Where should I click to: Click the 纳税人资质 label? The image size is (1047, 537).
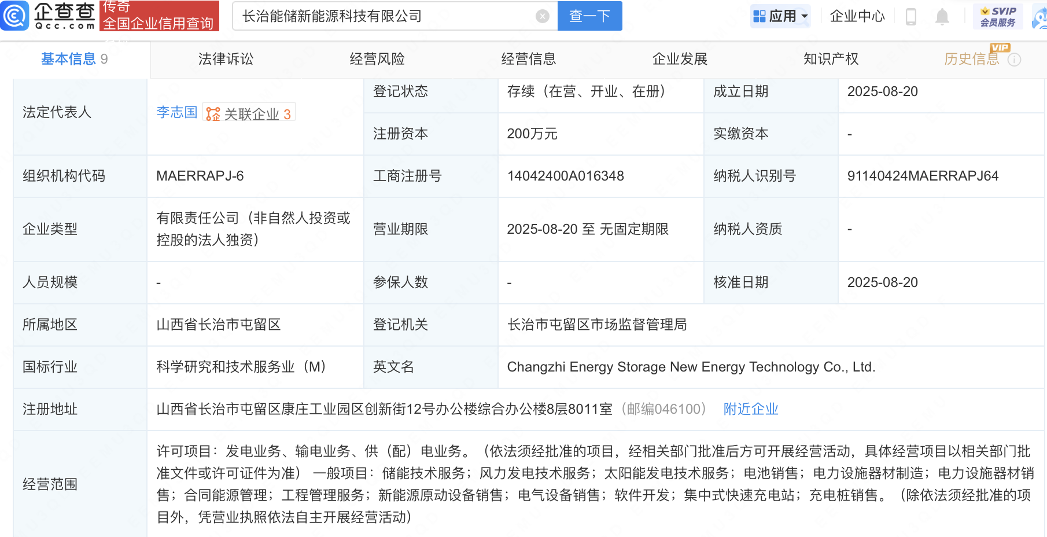click(x=747, y=229)
